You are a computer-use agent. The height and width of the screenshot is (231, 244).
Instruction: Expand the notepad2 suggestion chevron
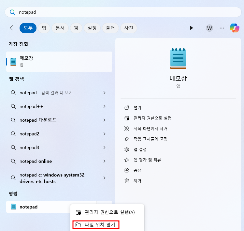(105, 134)
